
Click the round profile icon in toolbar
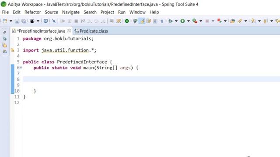click(x=32, y=21)
